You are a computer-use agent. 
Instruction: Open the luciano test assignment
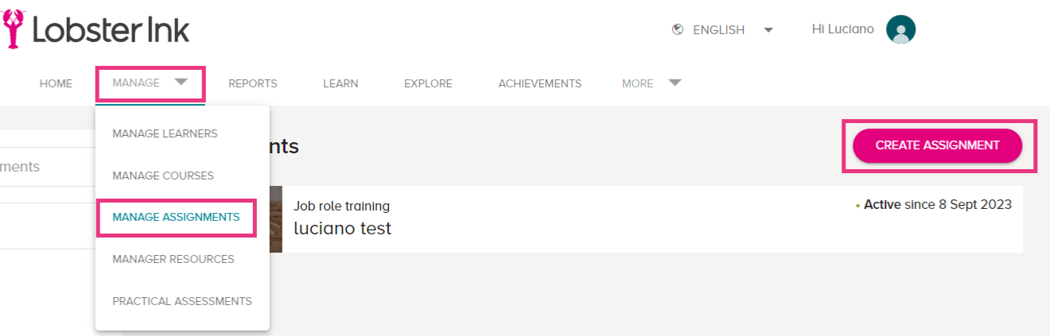[x=342, y=229]
